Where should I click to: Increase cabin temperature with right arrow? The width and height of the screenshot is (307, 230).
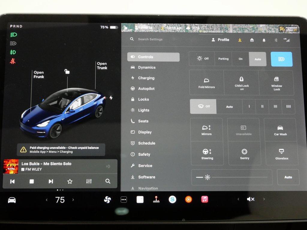(73, 200)
